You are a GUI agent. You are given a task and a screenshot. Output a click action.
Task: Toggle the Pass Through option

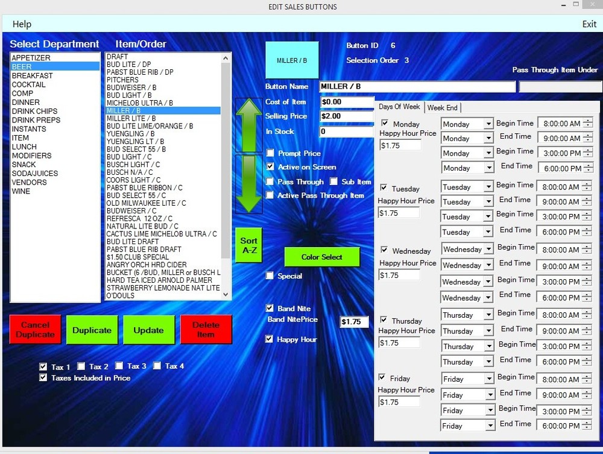pyautogui.click(x=270, y=181)
